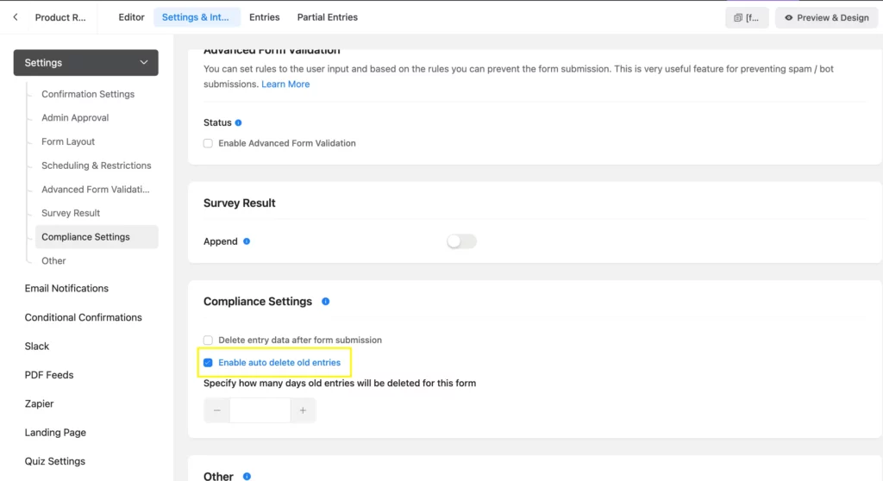Image resolution: width=883 pixels, height=481 pixels.
Task: Open Preview & Design
Action: point(826,17)
